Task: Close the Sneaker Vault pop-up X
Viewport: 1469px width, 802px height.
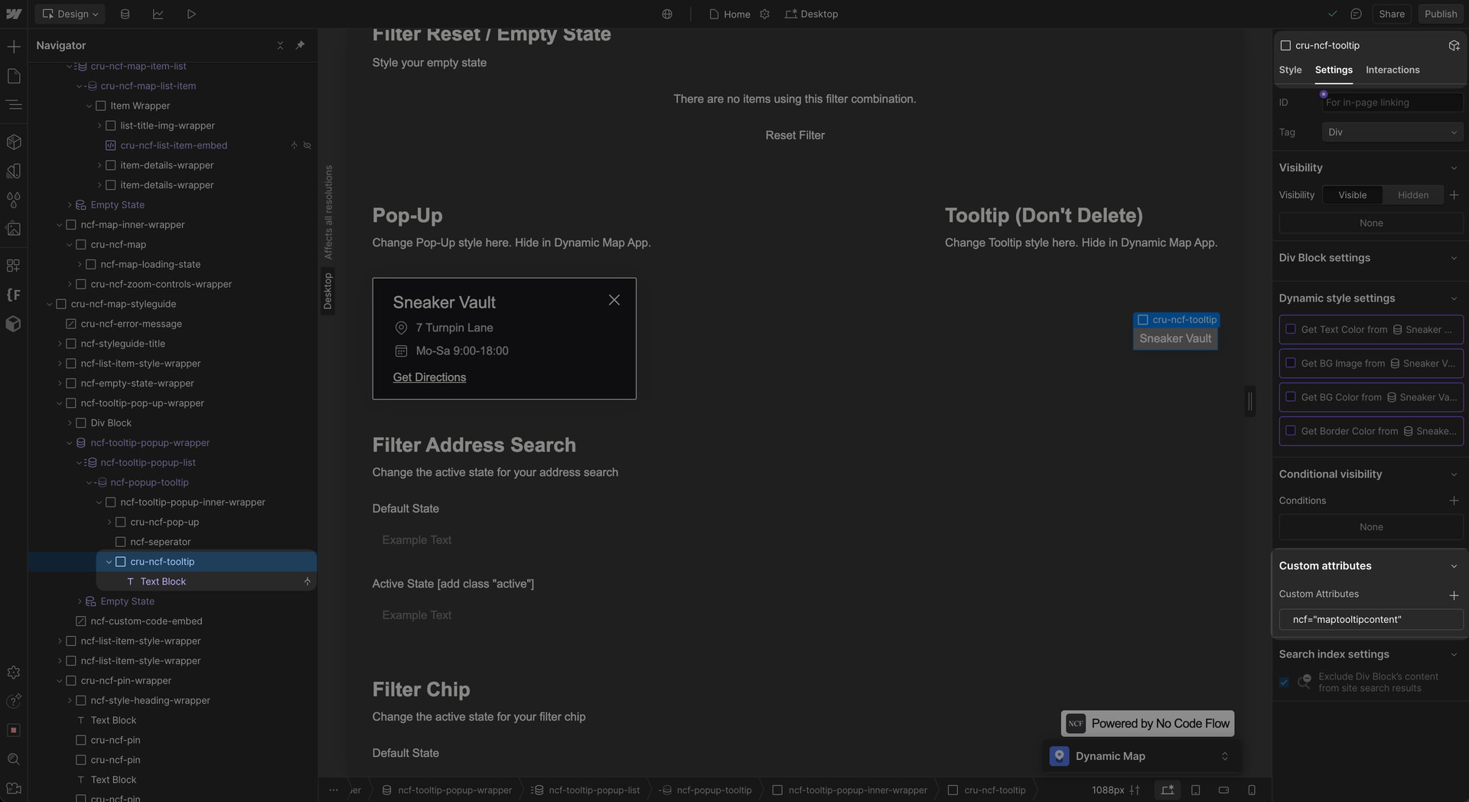Action: click(x=614, y=300)
